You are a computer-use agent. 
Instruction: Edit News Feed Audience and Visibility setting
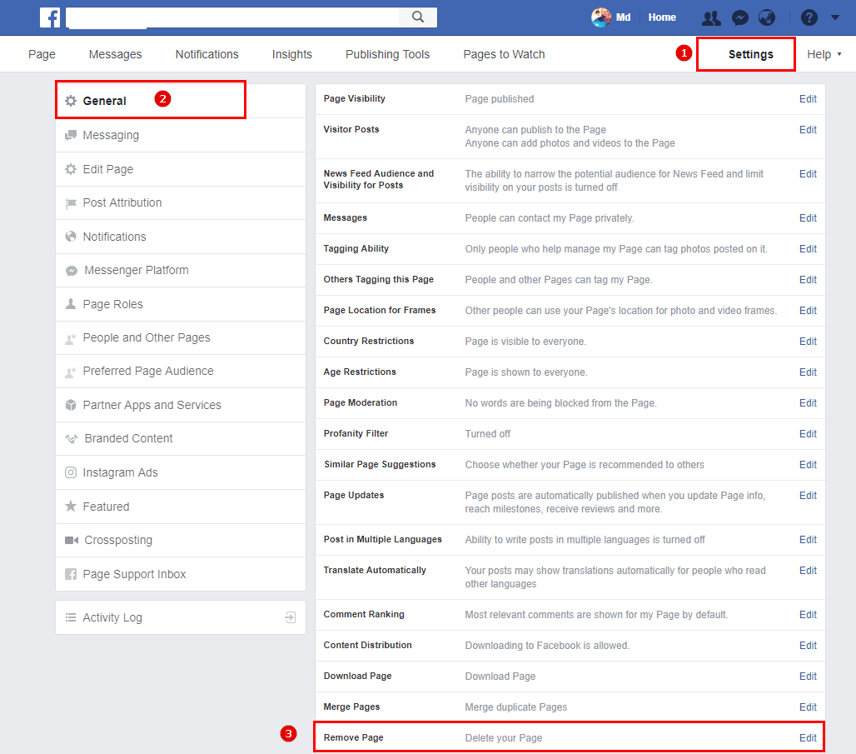tap(808, 174)
